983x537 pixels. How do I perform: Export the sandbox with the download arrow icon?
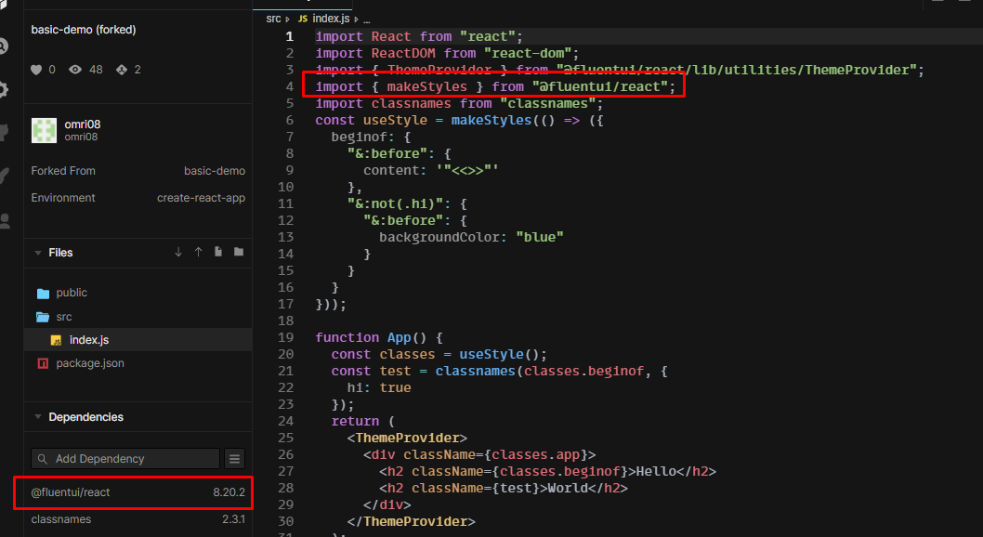click(177, 253)
